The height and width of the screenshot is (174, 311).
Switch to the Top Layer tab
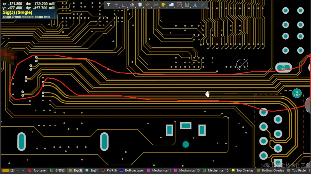(40, 170)
